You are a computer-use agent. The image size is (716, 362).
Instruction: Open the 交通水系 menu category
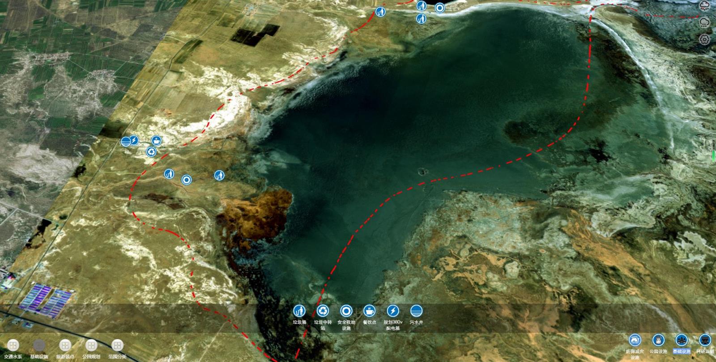[13, 345]
